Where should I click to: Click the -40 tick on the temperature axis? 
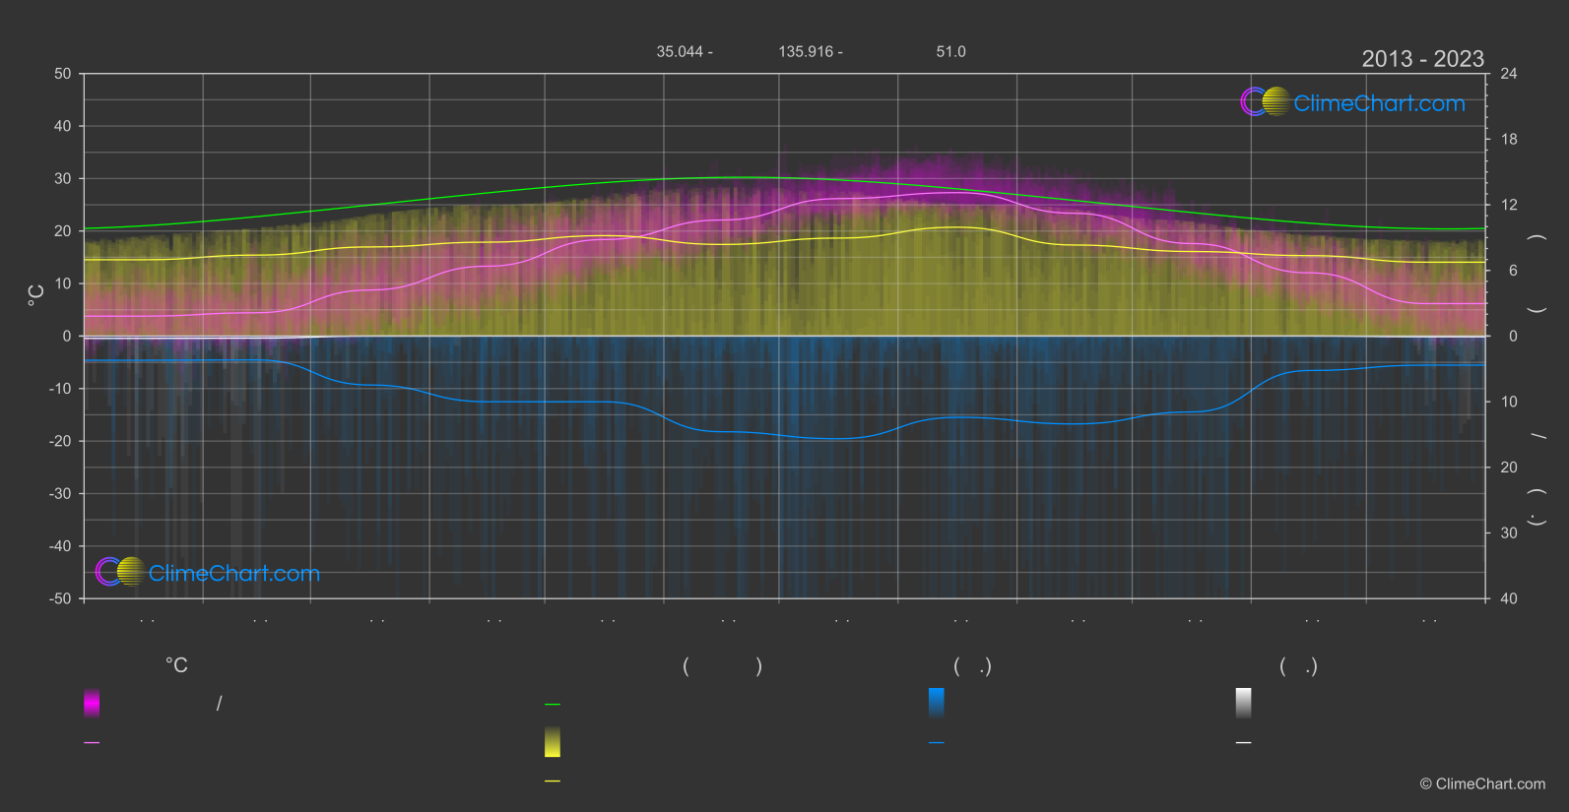[x=60, y=546]
